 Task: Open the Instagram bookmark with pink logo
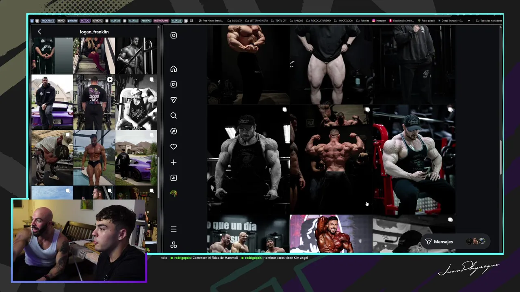click(379, 21)
